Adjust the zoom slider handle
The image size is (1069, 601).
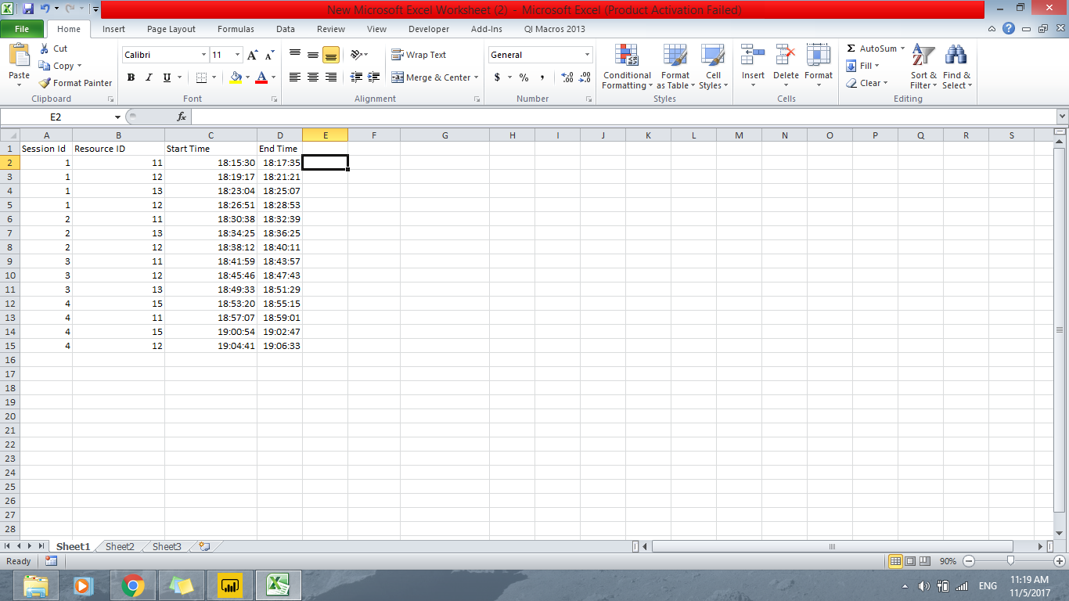tap(1011, 560)
